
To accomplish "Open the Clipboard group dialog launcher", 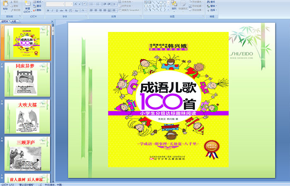I will (20, 16).
